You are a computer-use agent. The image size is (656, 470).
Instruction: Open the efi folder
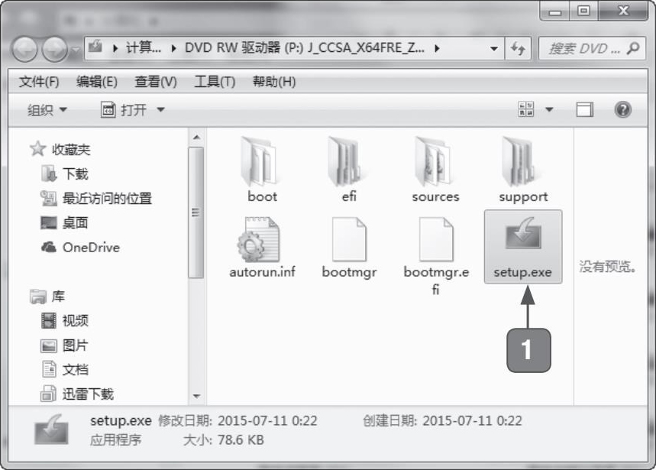(348, 170)
